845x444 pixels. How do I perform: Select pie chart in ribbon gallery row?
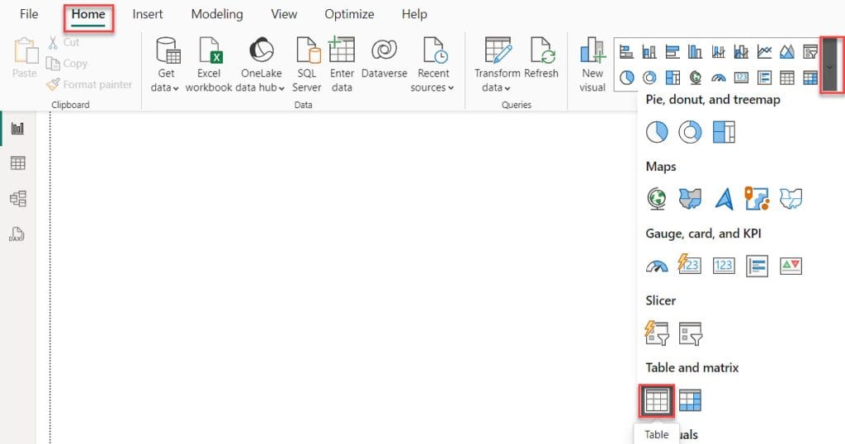pyautogui.click(x=626, y=78)
